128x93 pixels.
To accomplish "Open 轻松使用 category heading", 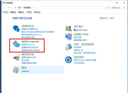I will pyautogui.click(x=79, y=57).
